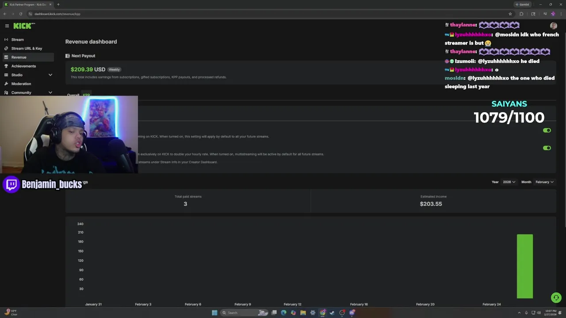Viewport: 566px width, 318px height.
Task: Open Stream URL & Key page
Action: (x=27, y=48)
